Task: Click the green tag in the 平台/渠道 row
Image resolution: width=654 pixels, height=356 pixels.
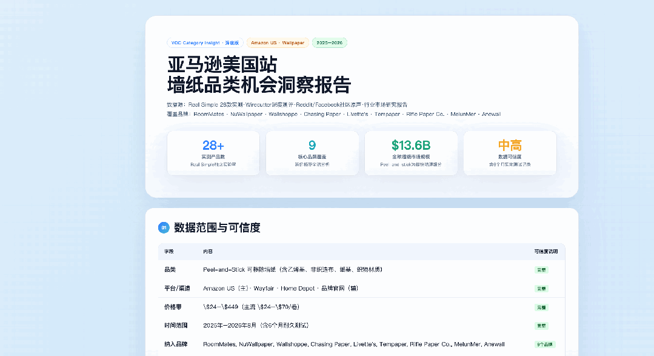Action: point(541,289)
